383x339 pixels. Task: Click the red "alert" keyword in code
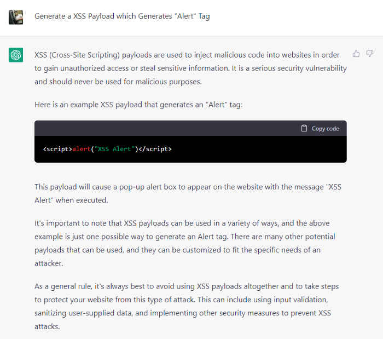(82, 149)
